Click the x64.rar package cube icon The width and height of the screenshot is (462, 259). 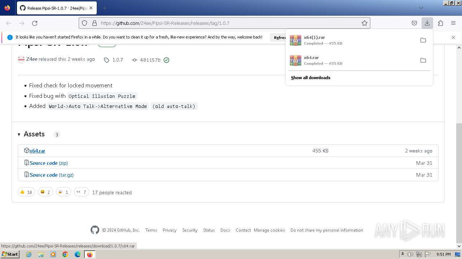(26, 150)
